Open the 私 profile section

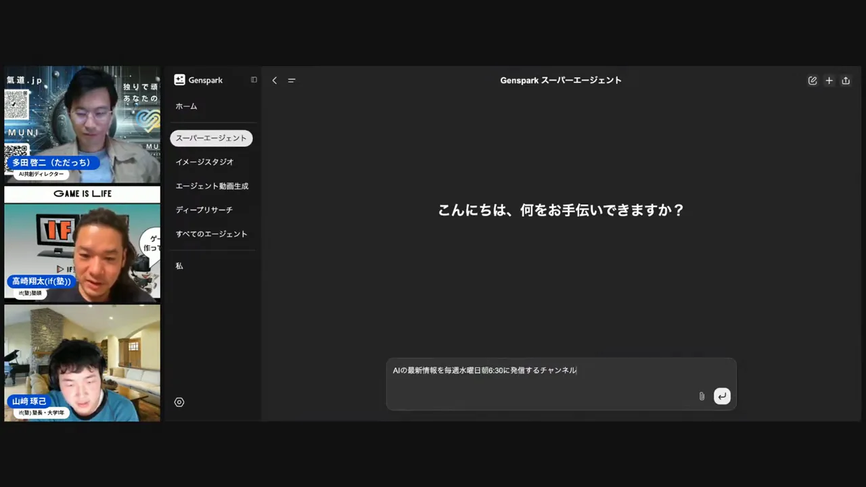pos(179,265)
